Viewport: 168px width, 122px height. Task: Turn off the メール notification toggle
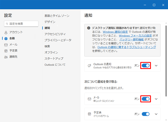(x=146, y=99)
